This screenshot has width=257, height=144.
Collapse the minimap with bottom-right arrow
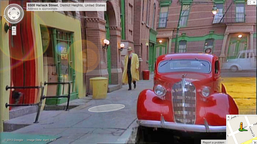coord(255,142)
